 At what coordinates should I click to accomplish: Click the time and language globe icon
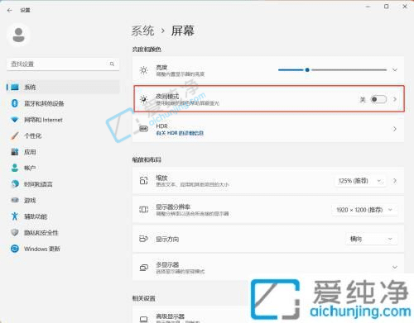click(x=15, y=184)
